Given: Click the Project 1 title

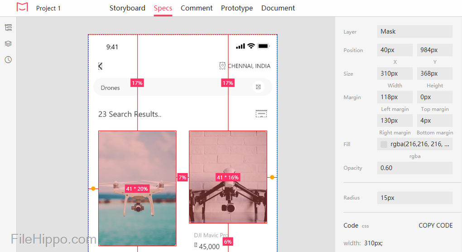Looking at the screenshot, I should click(48, 8).
